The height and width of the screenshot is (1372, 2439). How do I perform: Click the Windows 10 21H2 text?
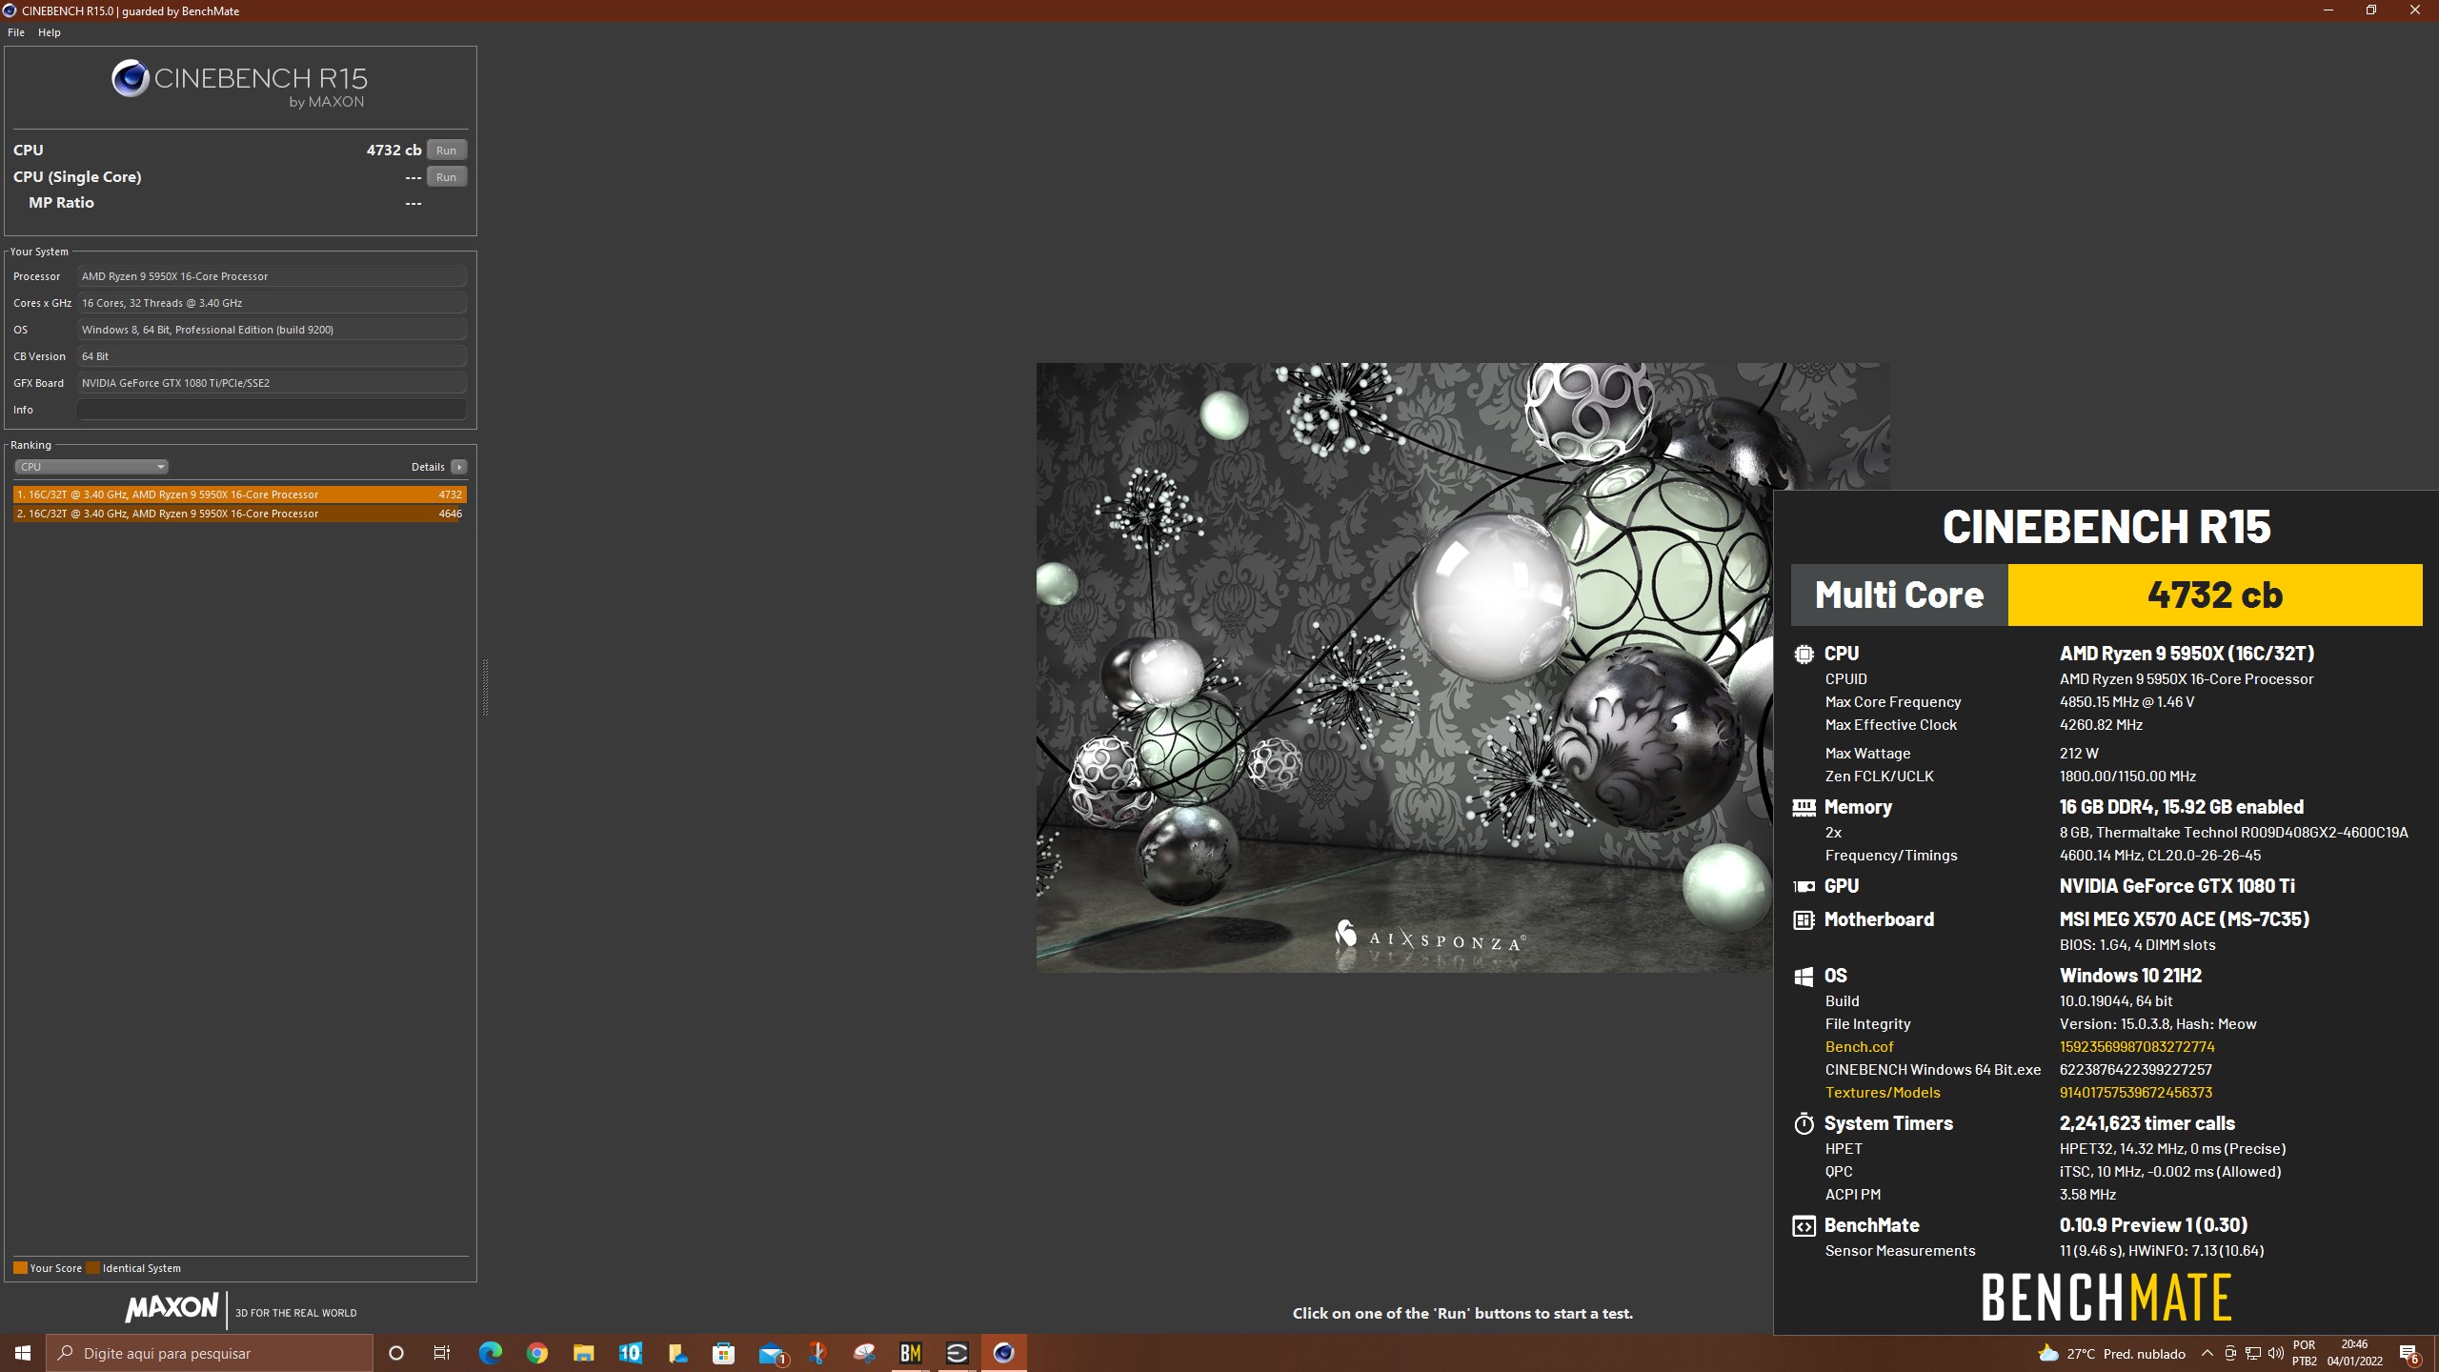tap(2130, 977)
